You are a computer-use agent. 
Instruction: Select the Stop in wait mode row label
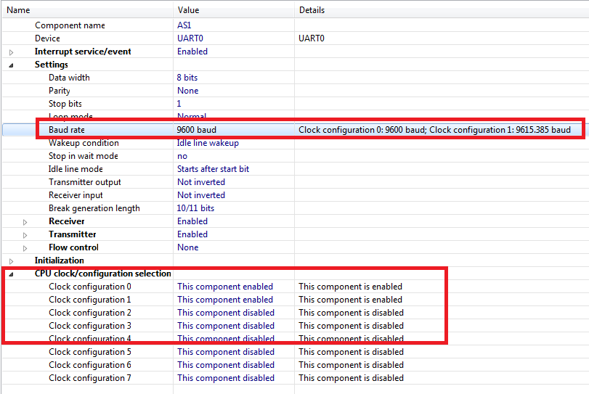click(x=84, y=156)
